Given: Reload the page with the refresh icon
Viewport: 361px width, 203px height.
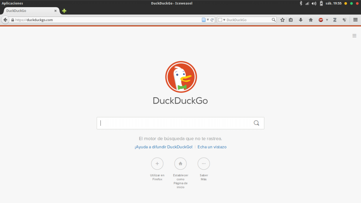Looking at the screenshot, I should tap(212, 20).
